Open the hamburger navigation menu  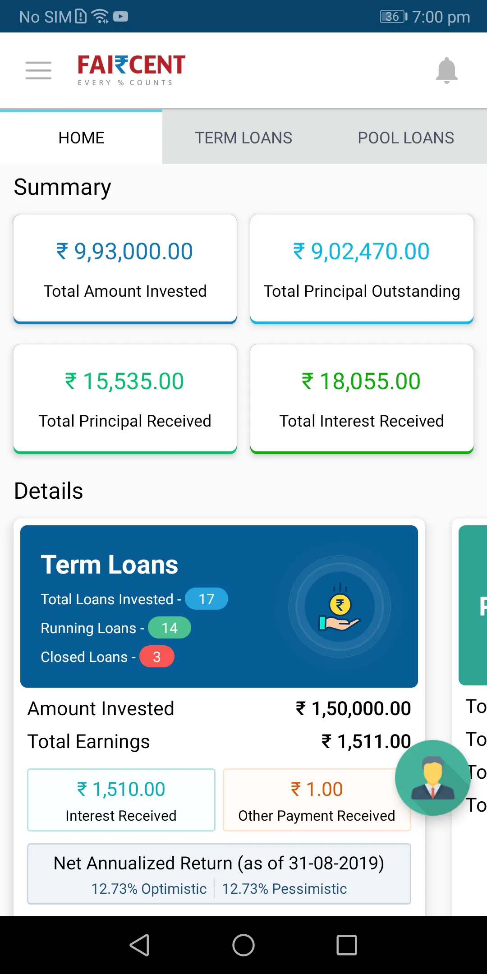[x=38, y=70]
